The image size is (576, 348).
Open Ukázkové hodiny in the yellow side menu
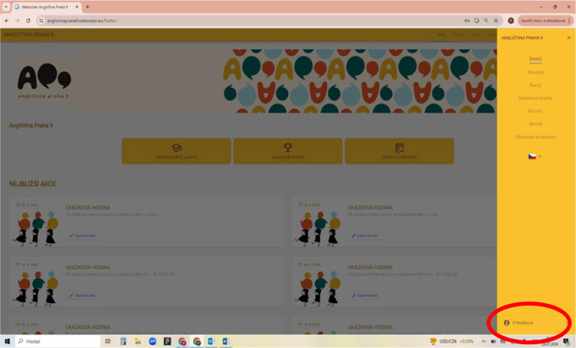535,98
